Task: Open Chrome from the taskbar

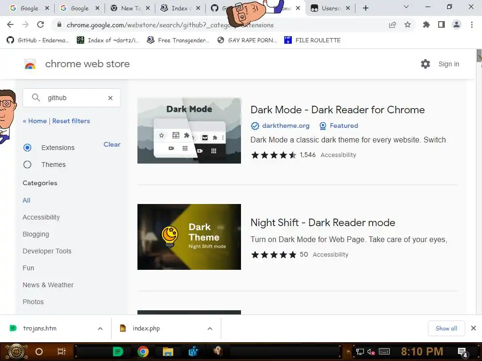Action: 143,352
